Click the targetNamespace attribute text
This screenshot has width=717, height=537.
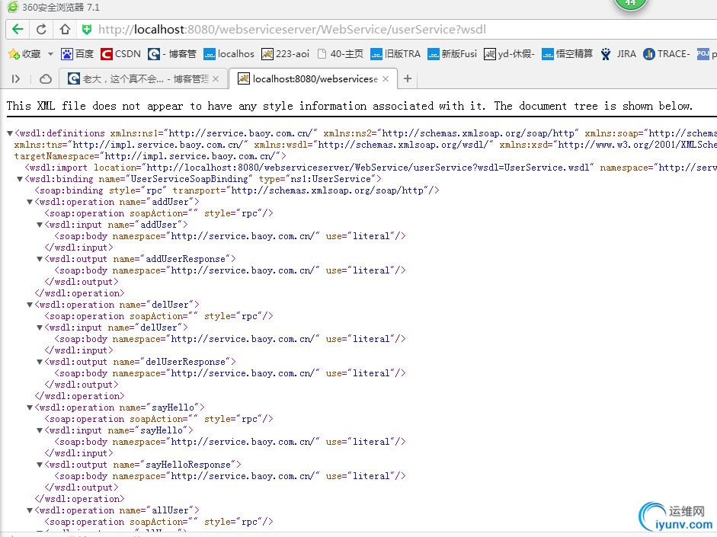pyautogui.click(x=150, y=156)
